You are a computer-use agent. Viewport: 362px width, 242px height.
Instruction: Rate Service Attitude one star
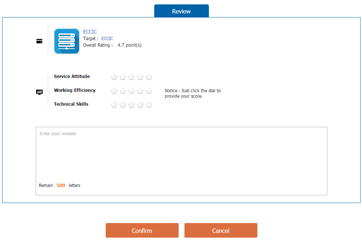[114, 77]
